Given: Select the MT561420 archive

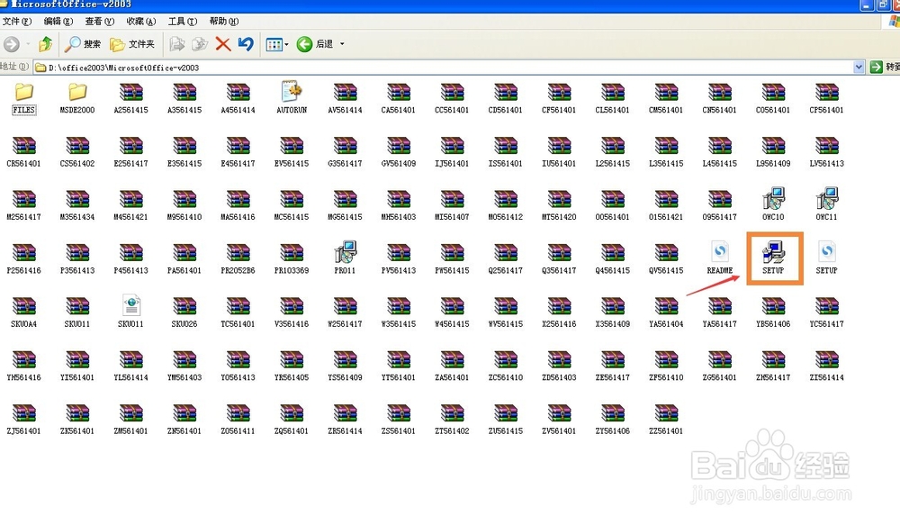Looking at the screenshot, I should (559, 205).
